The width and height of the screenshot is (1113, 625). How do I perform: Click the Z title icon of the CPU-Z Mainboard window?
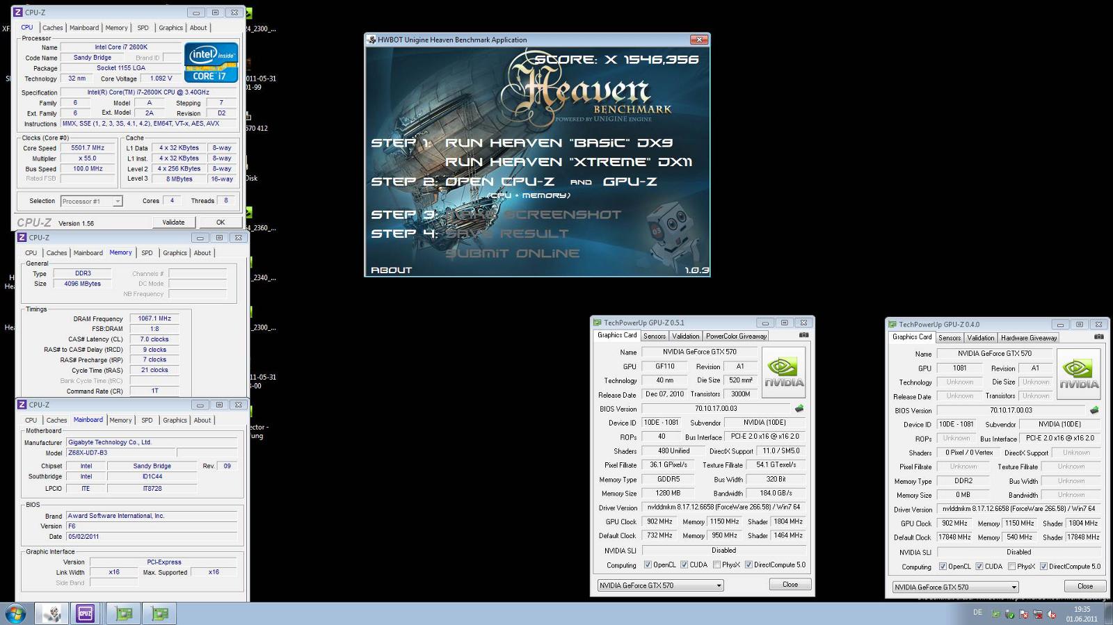22,405
